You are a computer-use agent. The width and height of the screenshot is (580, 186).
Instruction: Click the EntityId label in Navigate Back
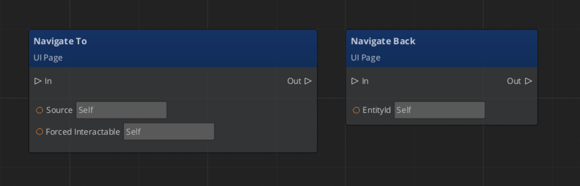tap(376, 110)
